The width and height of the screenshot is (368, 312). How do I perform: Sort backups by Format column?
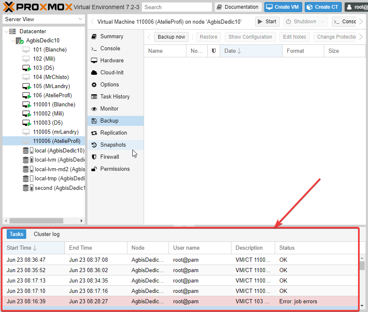(x=303, y=51)
